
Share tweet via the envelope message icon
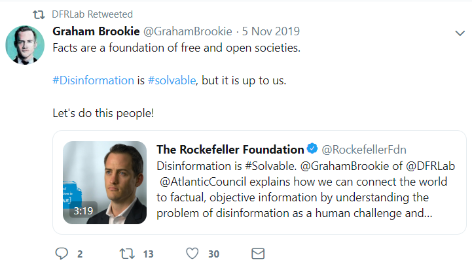pos(258,253)
